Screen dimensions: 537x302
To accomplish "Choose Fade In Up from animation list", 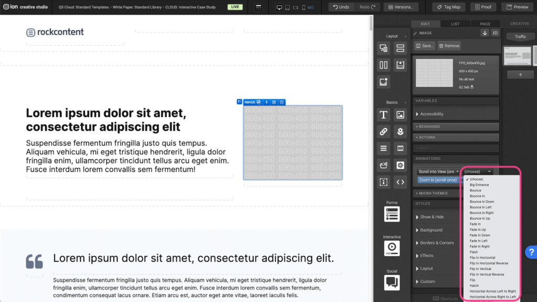I will tap(478, 230).
